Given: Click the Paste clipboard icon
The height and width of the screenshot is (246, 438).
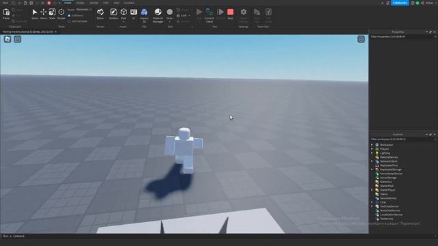Looking at the screenshot, I should tap(6, 12).
